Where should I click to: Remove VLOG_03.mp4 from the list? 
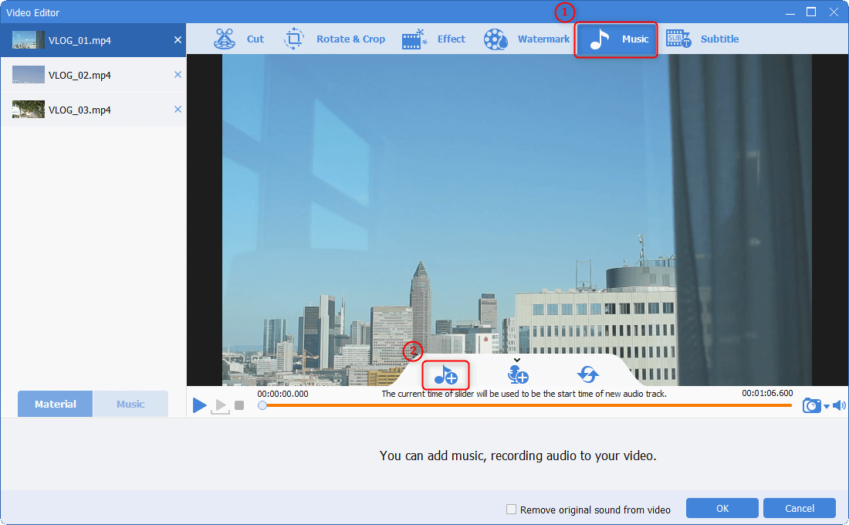tap(178, 110)
